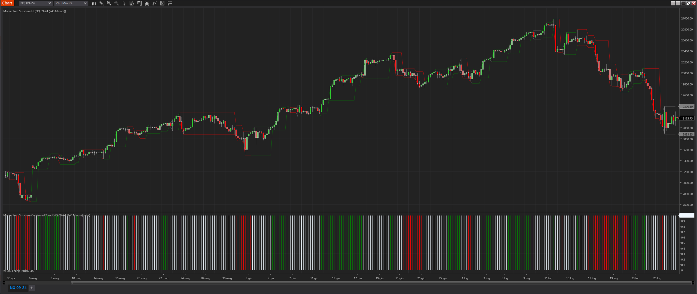Screen dimensions: 697x294
Task: Open the Chart Trader icon
Action: pos(139,3)
